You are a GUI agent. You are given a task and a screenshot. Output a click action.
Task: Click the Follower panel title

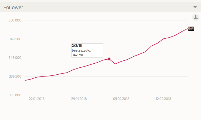coord(13,8)
